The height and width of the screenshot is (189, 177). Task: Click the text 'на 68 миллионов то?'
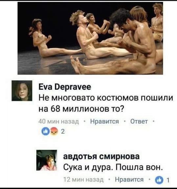point(81,109)
